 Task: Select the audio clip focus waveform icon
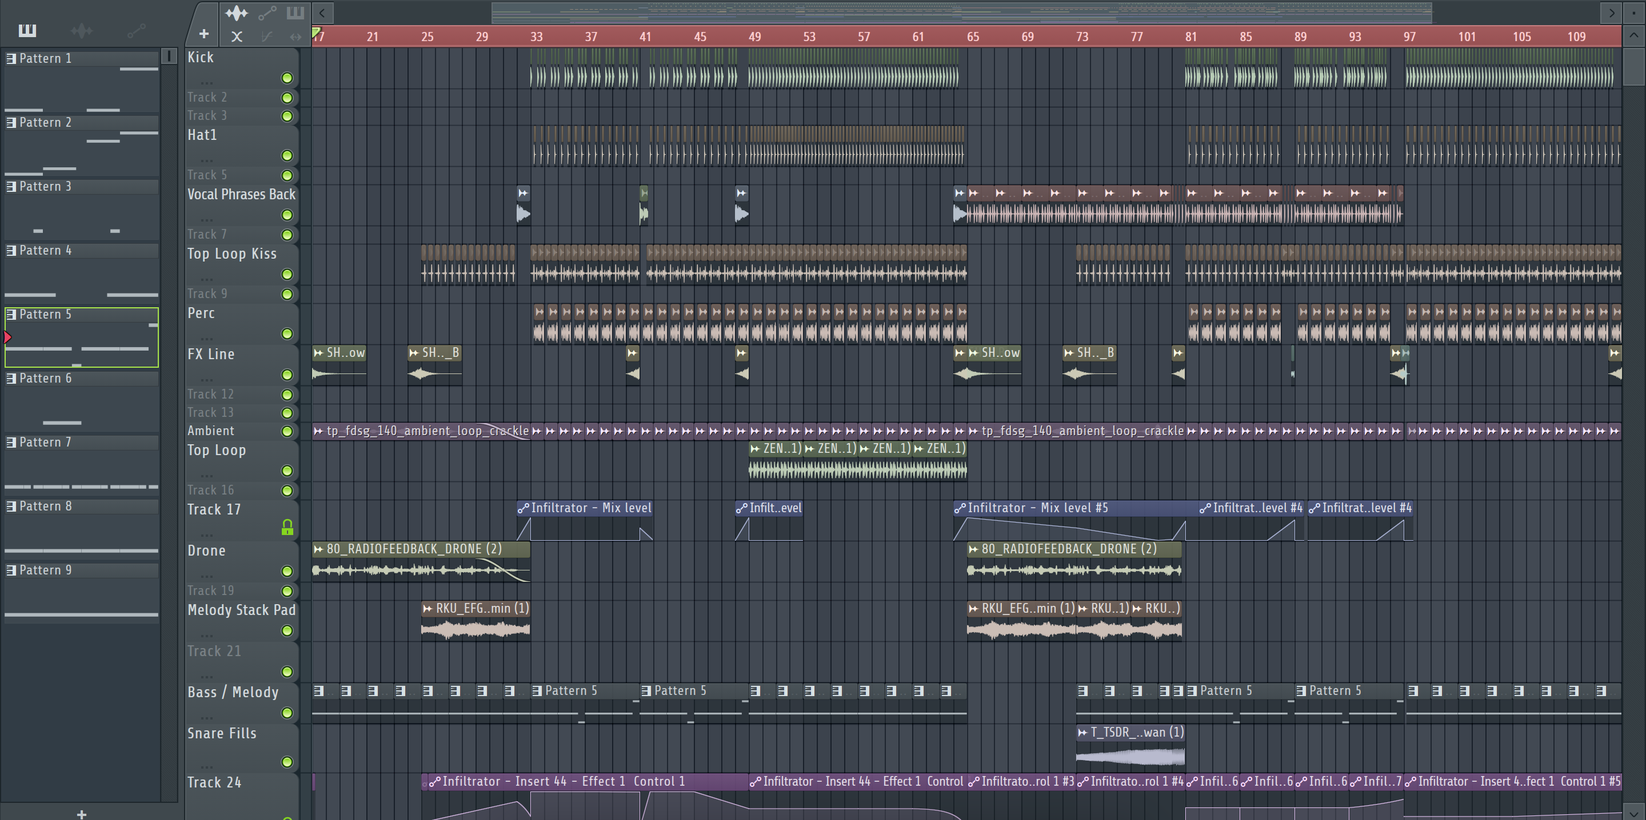pyautogui.click(x=237, y=13)
